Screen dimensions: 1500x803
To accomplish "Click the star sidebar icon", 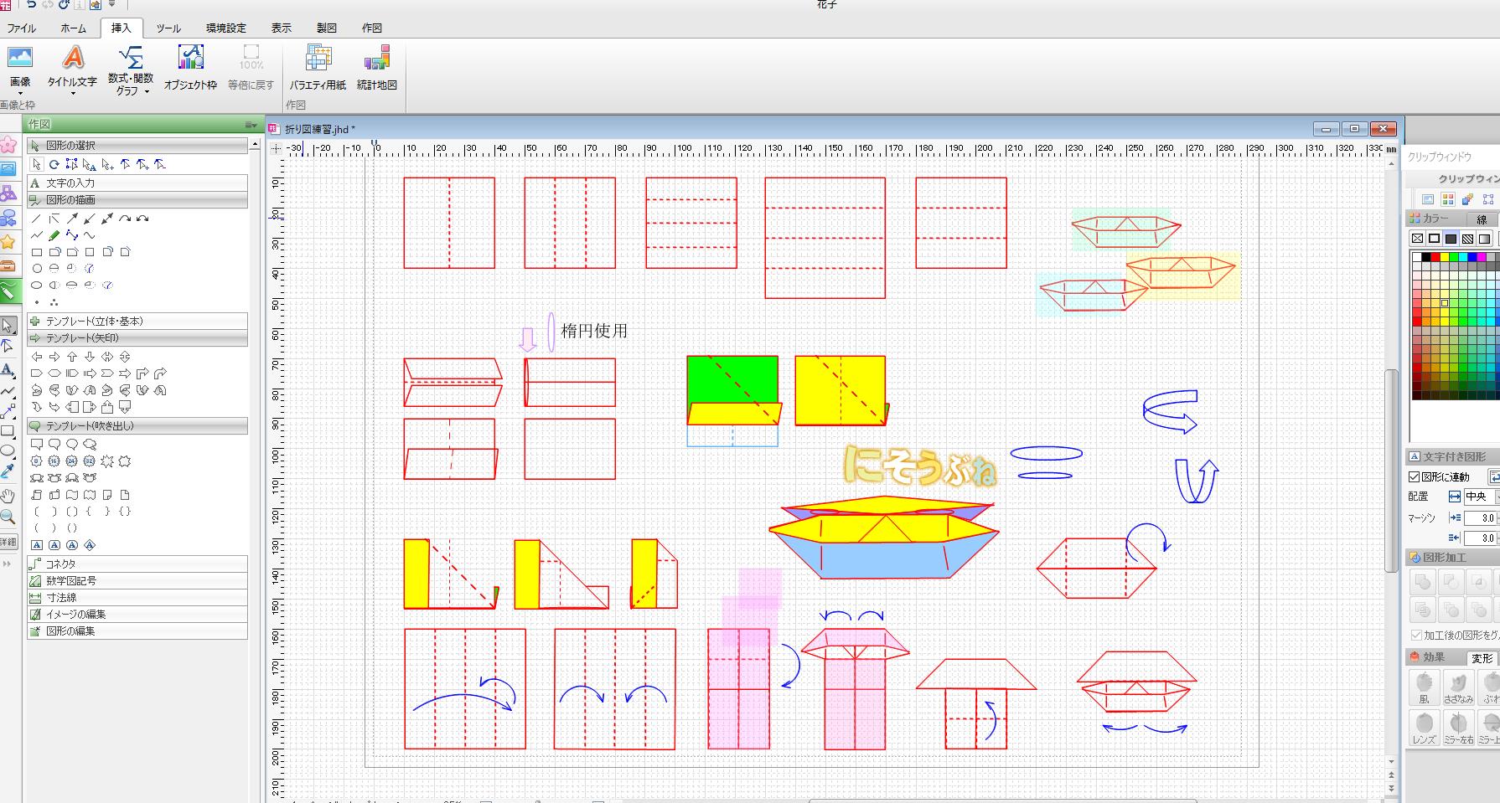I will [x=8, y=242].
